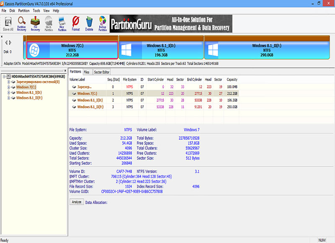Viewport: 335px width, 243px height.
Task: Click the File System column header
Action: coord(130,79)
